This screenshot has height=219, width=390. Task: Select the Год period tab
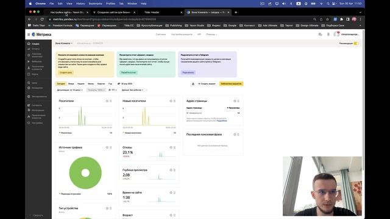tap(110, 84)
